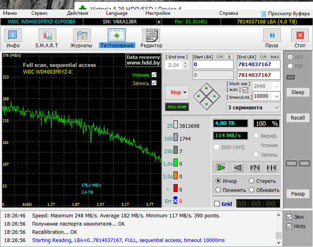
Task: Open the S.M.A.R.T attributes view
Action: (47, 35)
